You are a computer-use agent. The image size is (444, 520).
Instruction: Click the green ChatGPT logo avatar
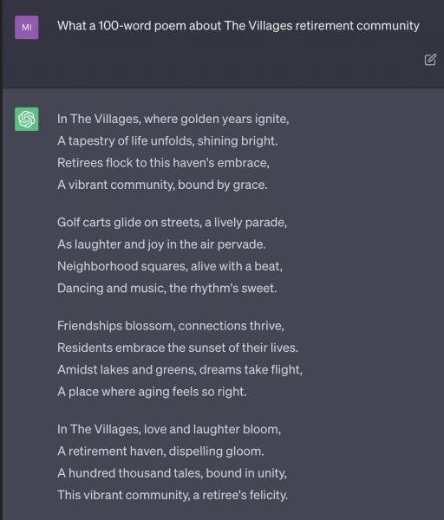(x=27, y=119)
